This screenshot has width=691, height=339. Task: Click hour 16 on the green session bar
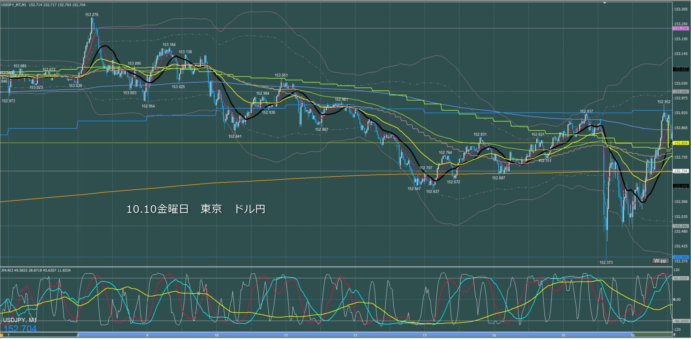[x=632, y=335]
